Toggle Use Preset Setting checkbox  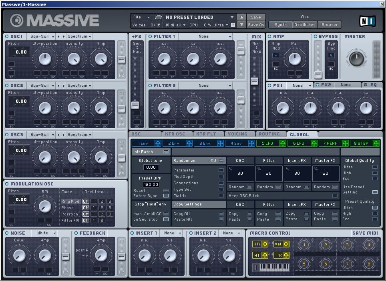click(375, 192)
